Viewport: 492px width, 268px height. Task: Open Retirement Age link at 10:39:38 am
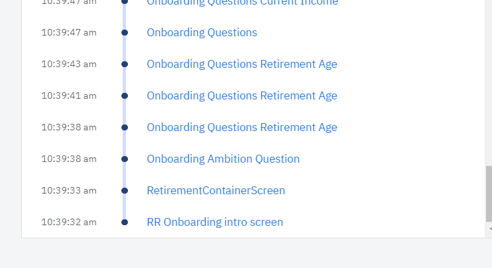coord(241,127)
